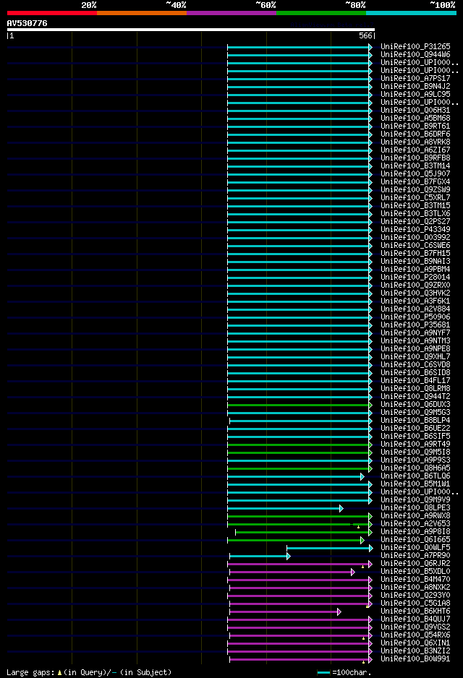Image resolution: width=463 pixels, height=678 pixels.
Task: Select the UniRef100_B9NAI3 label
Action: (415, 261)
